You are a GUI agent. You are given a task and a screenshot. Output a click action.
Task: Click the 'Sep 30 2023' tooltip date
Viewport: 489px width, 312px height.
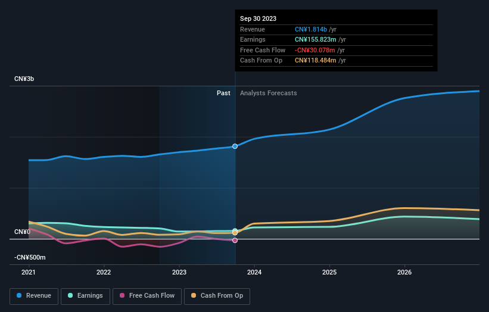[258, 18]
